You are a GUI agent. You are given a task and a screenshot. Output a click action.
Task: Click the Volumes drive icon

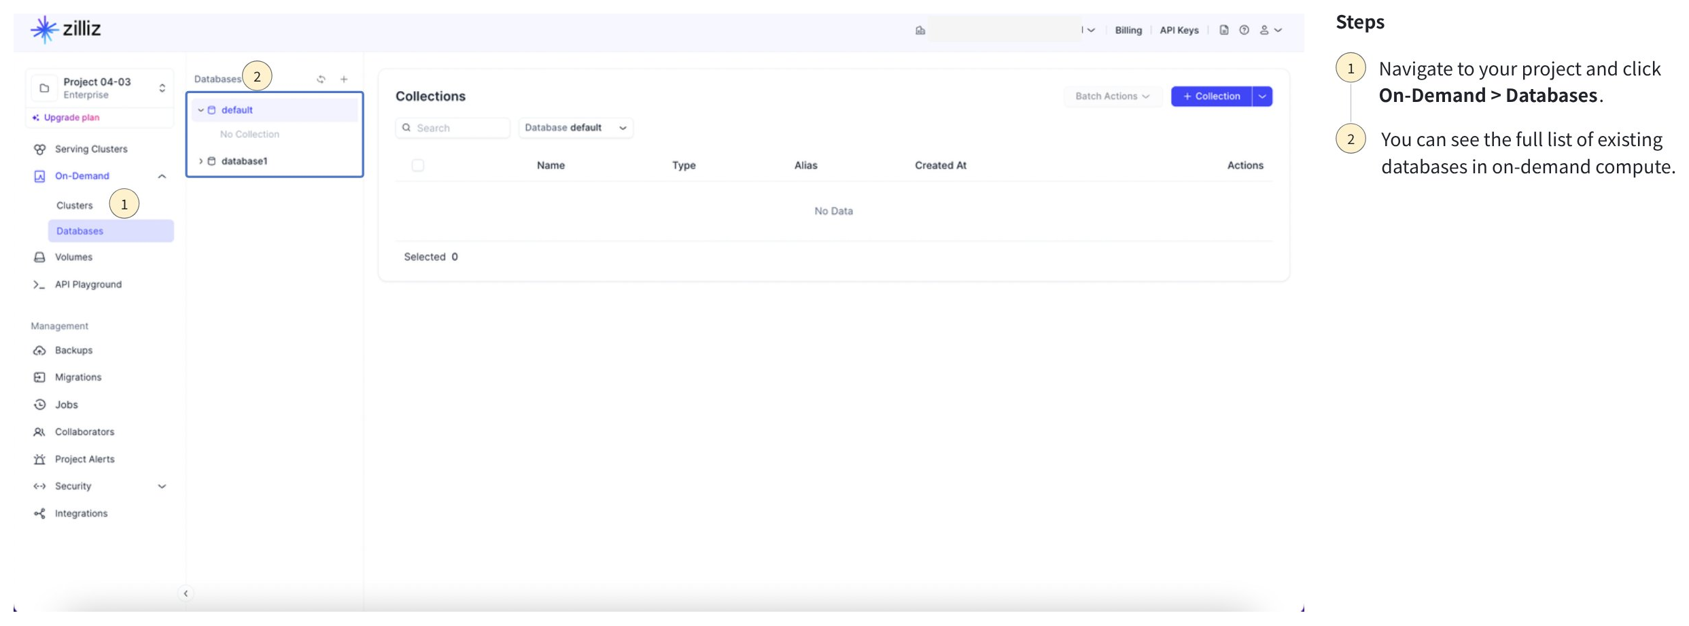pyautogui.click(x=39, y=257)
